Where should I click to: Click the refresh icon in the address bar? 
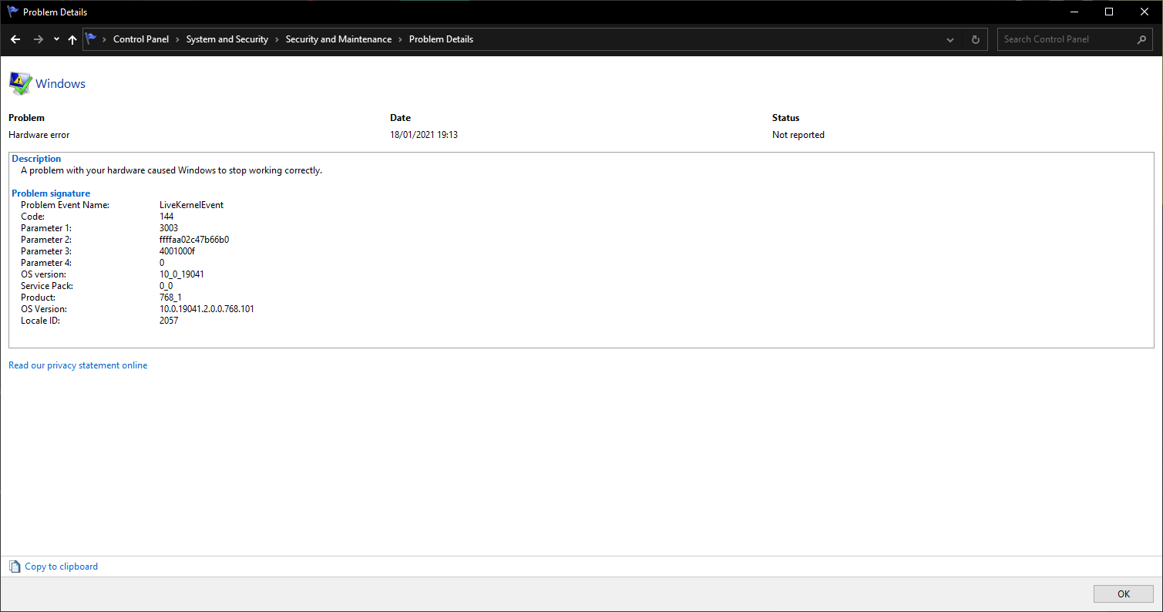pos(975,39)
